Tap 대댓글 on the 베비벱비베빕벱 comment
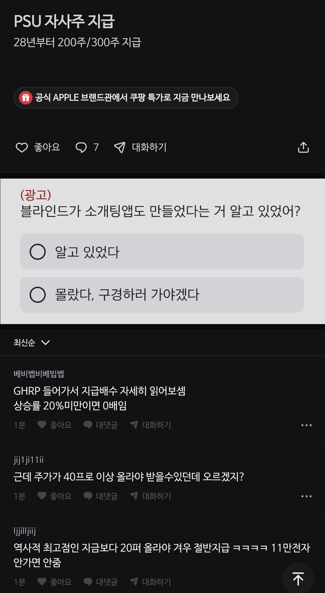The height and width of the screenshot is (593, 325). pyautogui.click(x=101, y=425)
